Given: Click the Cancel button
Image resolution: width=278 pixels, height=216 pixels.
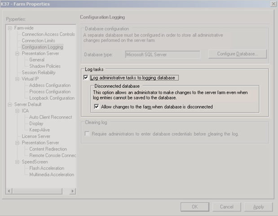Looking at the screenshot, I should click(226, 207).
